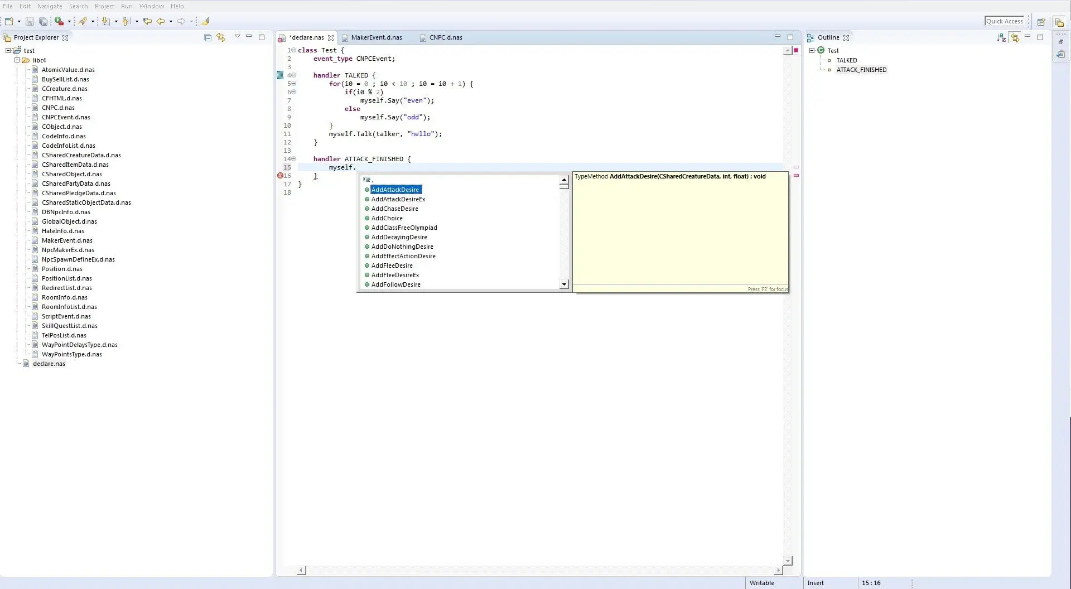The width and height of the screenshot is (1071, 589).
Task: Open the Project menu
Action: (x=104, y=6)
